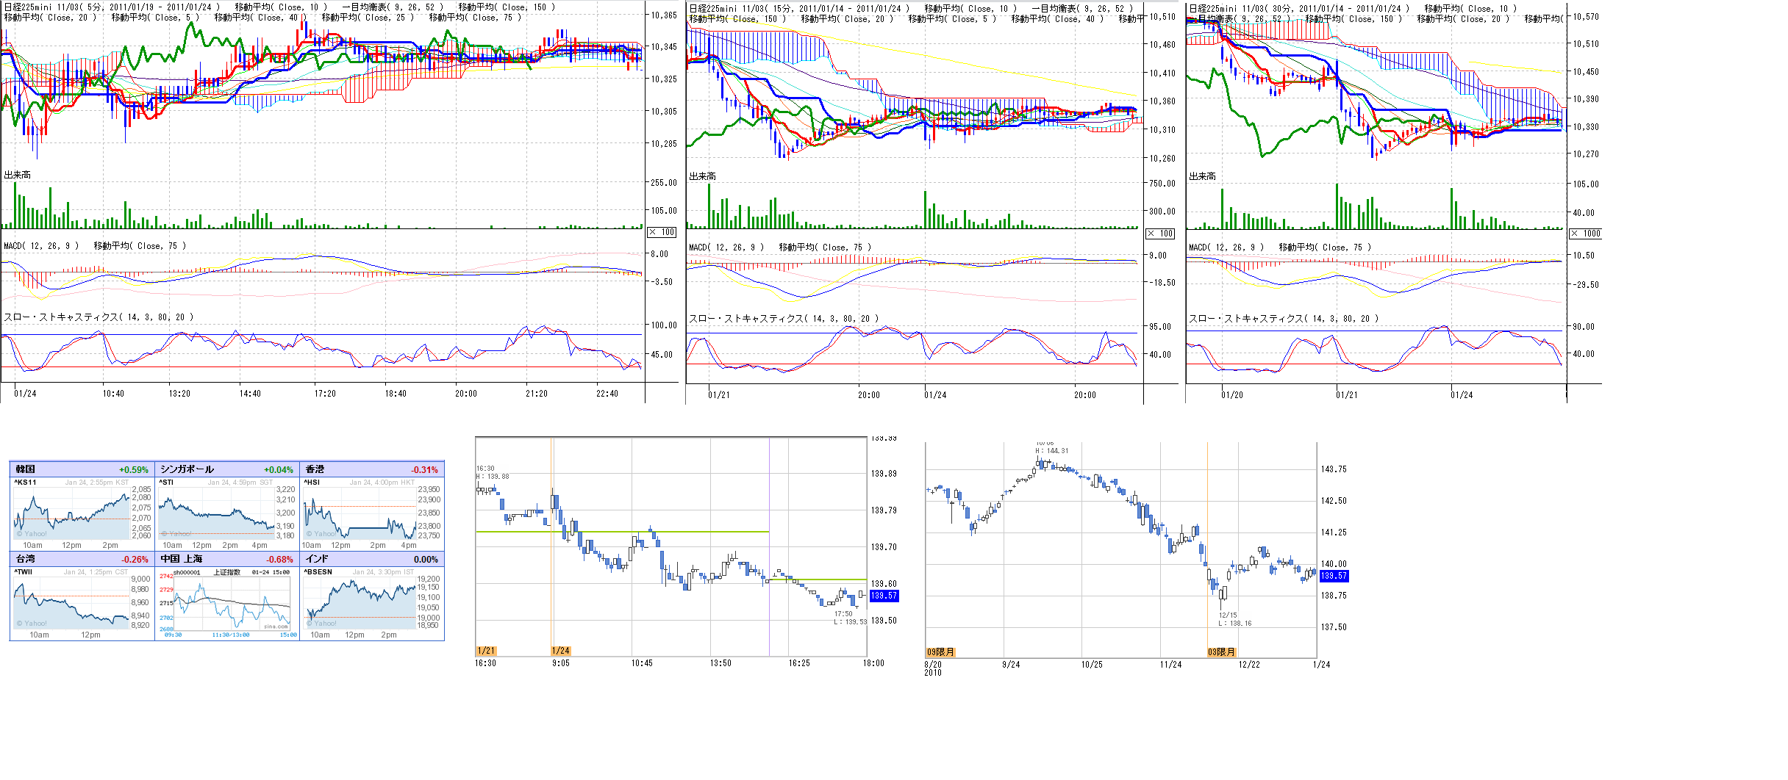Select the 韓国 market header
The width and height of the screenshot is (1788, 780).
coord(26,469)
